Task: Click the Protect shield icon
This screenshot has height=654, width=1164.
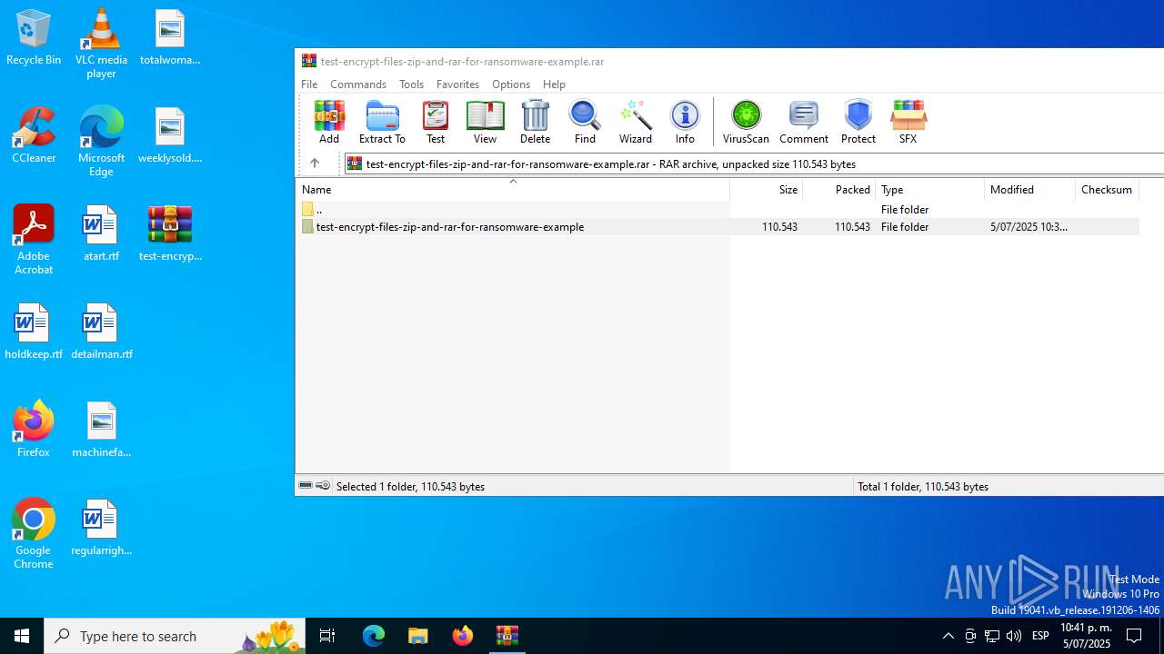Action: pos(858,122)
